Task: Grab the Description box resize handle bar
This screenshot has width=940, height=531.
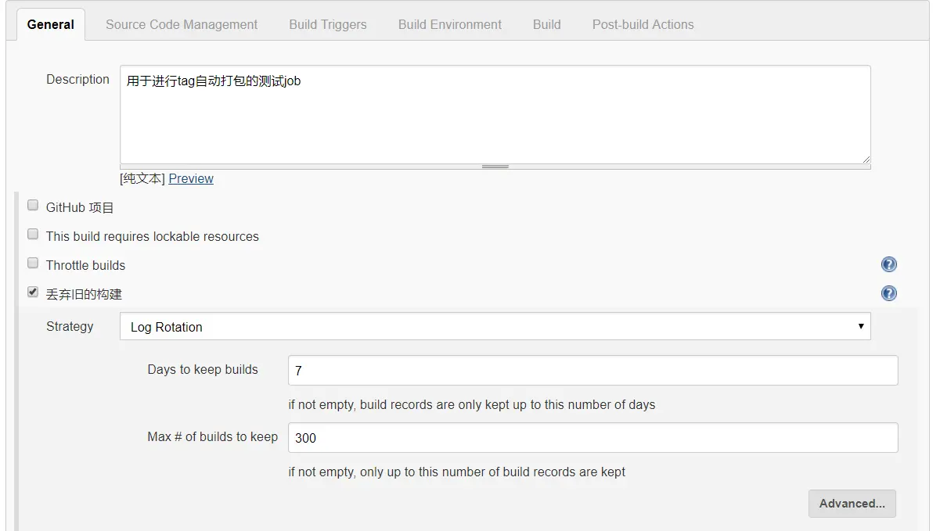Action: 495,167
